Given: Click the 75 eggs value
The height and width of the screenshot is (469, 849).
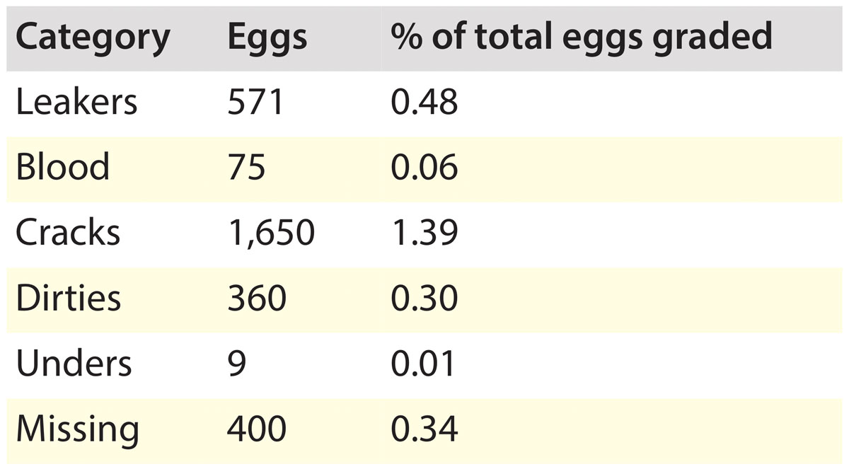Looking at the screenshot, I should (246, 167).
